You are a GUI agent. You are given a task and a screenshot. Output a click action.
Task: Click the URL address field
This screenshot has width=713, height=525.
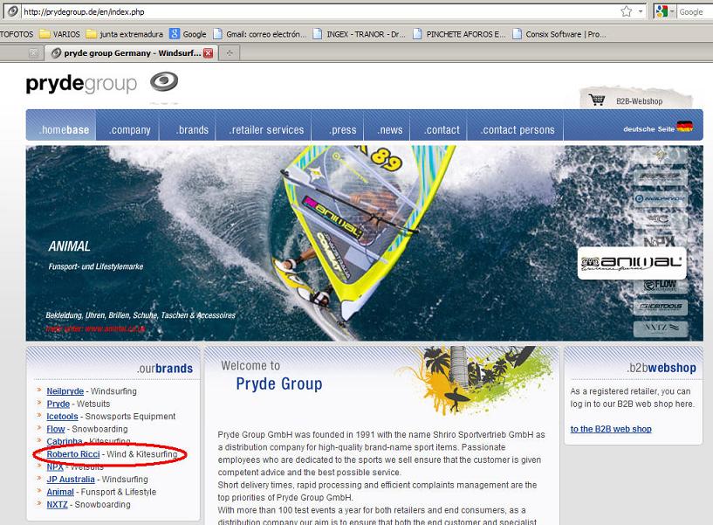pos(319,12)
